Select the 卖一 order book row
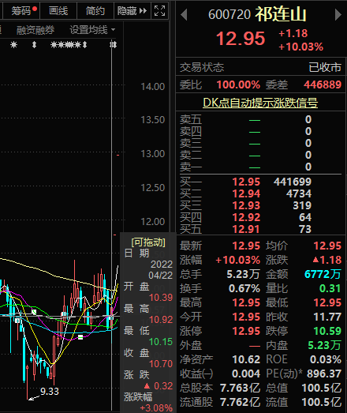Viewport: 347px width, 413px height. coord(260,167)
